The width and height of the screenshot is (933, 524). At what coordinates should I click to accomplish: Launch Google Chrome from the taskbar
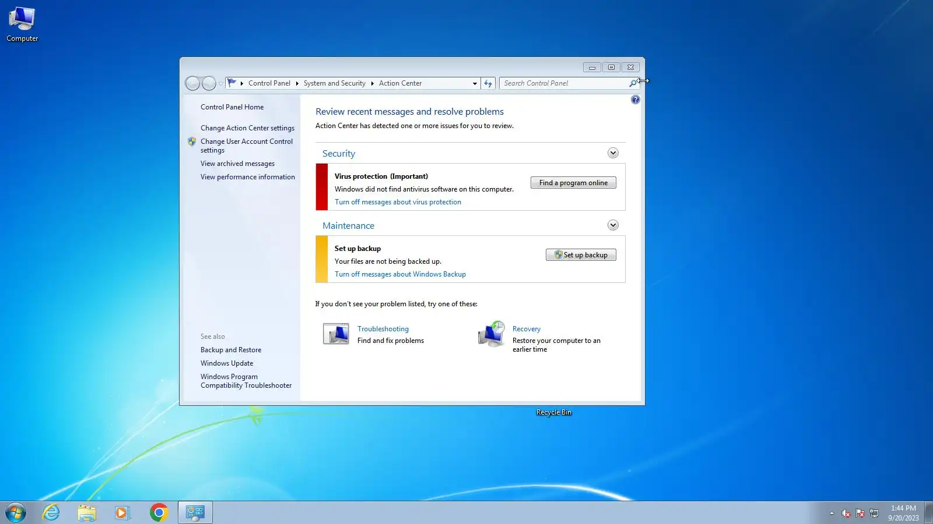coord(159,512)
